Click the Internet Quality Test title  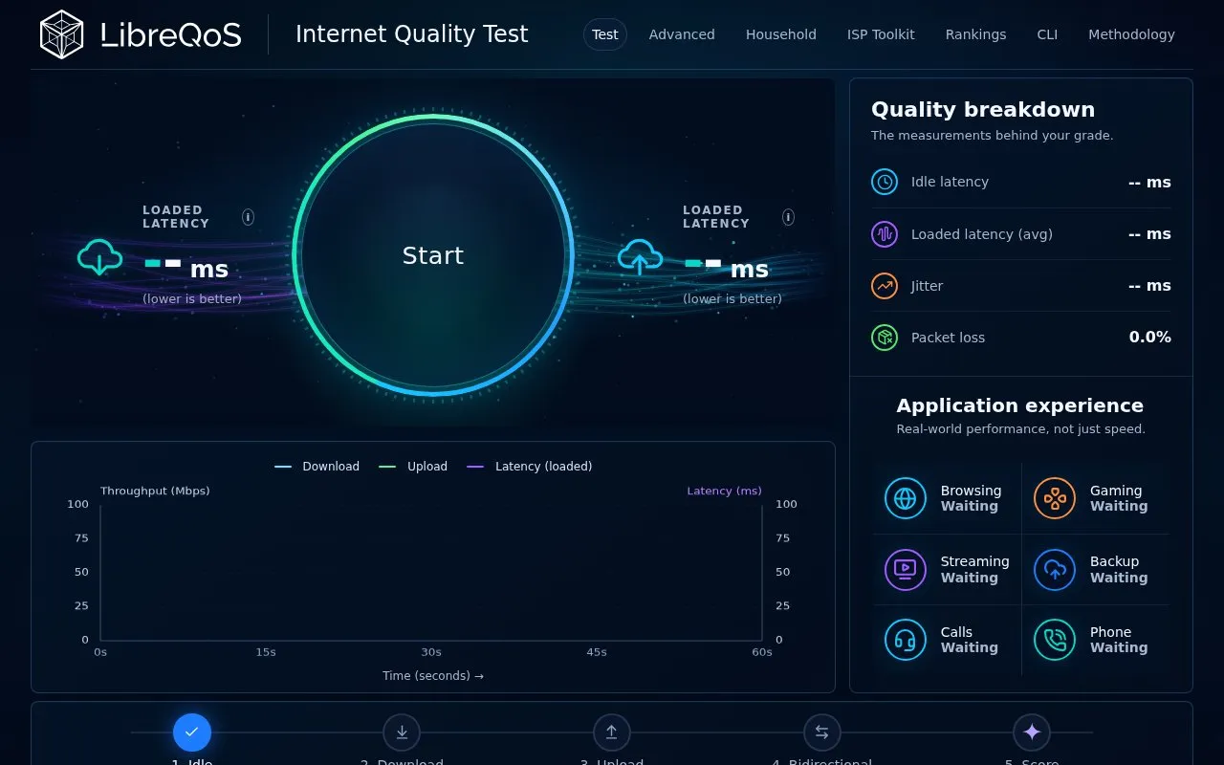[411, 34]
